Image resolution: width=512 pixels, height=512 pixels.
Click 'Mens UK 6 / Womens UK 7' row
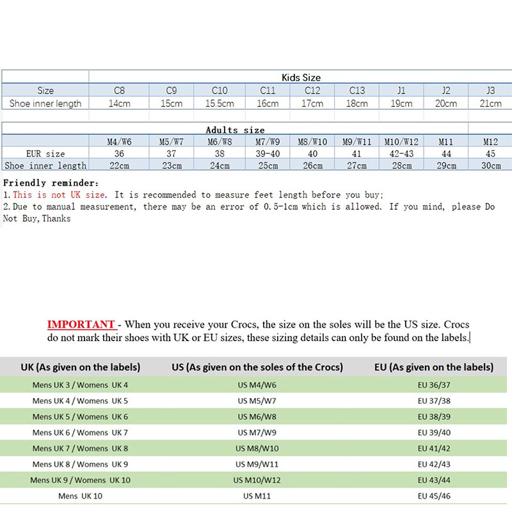(x=253, y=433)
